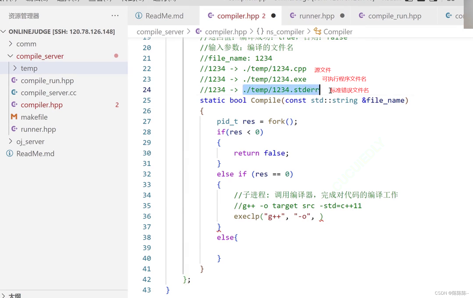Expand the temp folder
This screenshot has height=298, width=473.
click(15, 68)
